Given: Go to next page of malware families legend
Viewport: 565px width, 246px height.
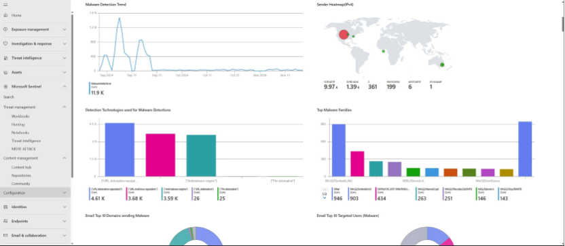Looking at the screenshot, I should click(x=325, y=198).
